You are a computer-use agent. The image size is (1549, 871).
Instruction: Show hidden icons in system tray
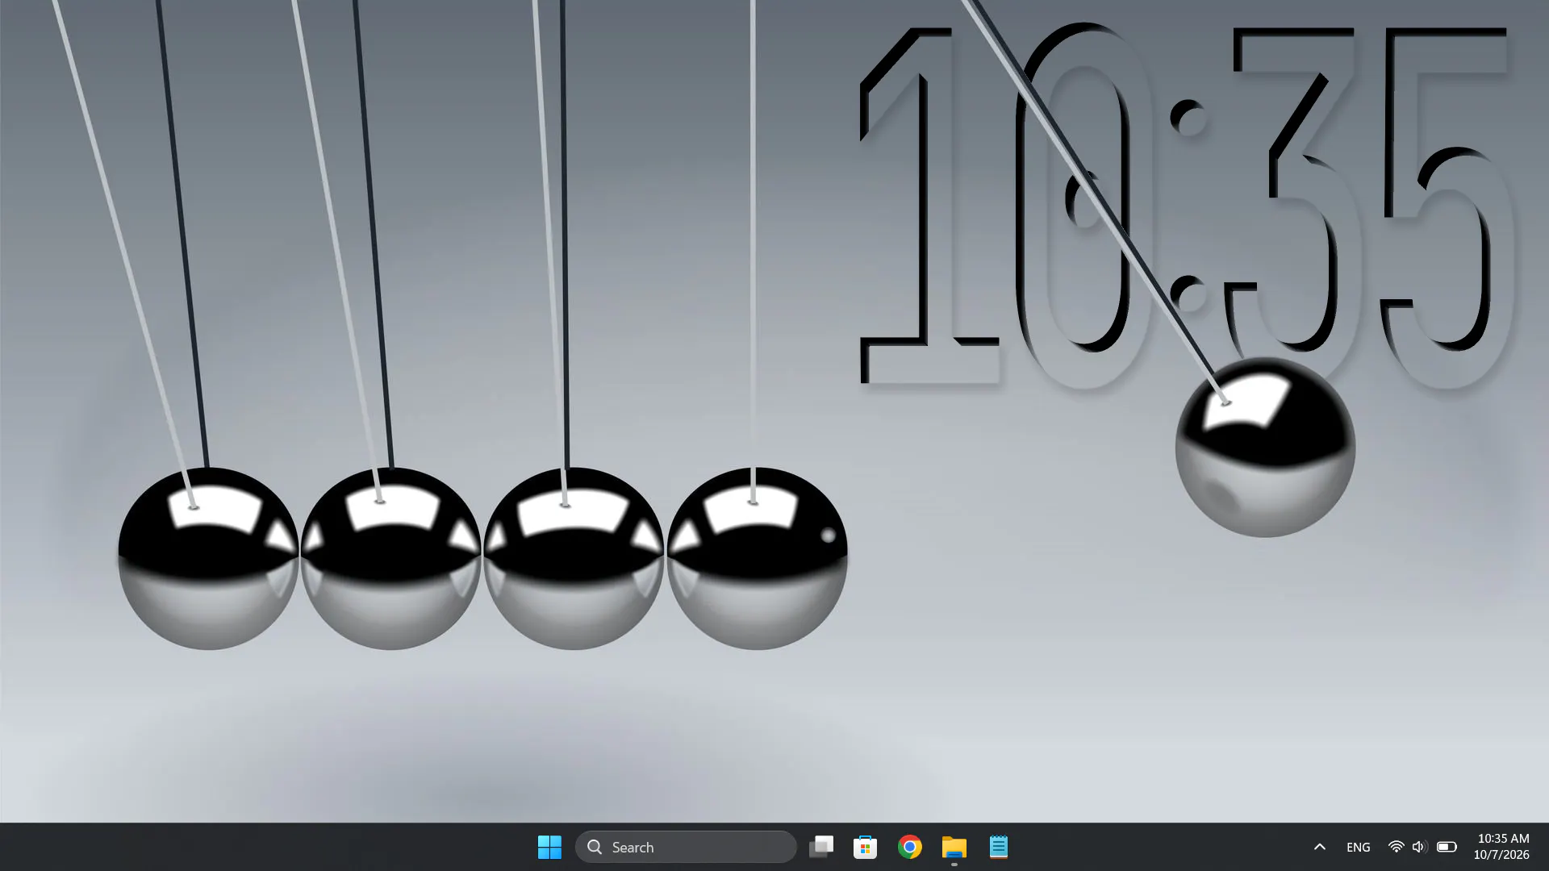tap(1320, 847)
